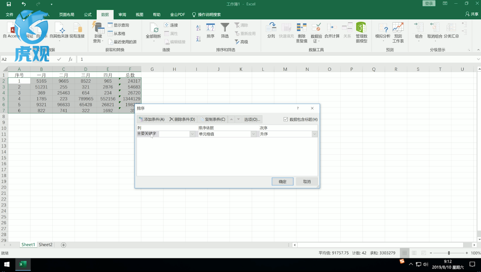Click zoom in plus button

click(x=467, y=253)
